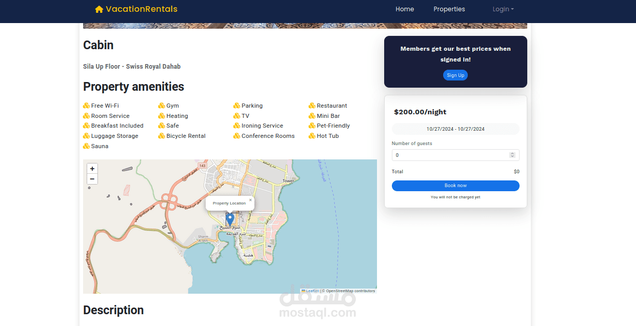The height and width of the screenshot is (326, 636).
Task: Click the blue map location marker
Action: tap(230, 220)
